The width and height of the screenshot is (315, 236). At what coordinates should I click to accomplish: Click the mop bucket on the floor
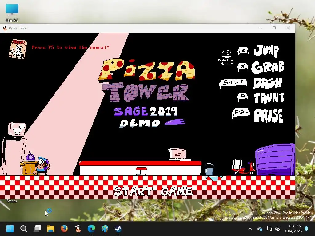coord(209,170)
